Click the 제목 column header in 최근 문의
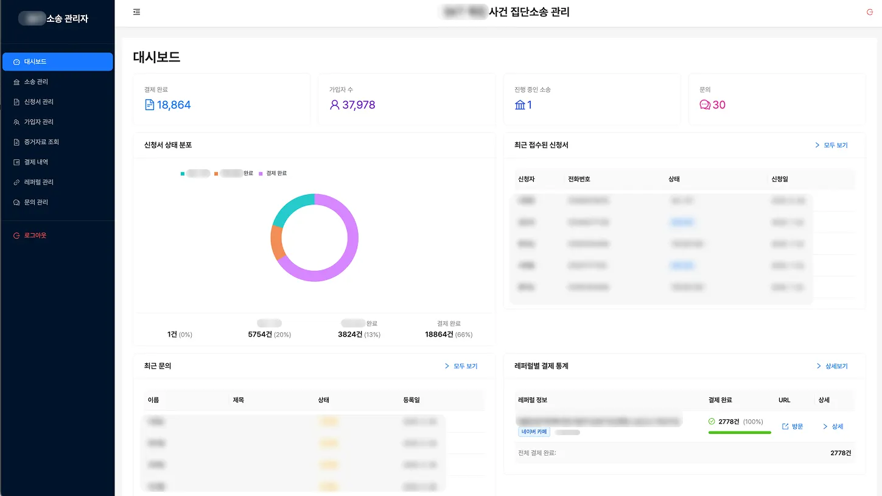Screen dimensions: 882x496 pos(238,400)
